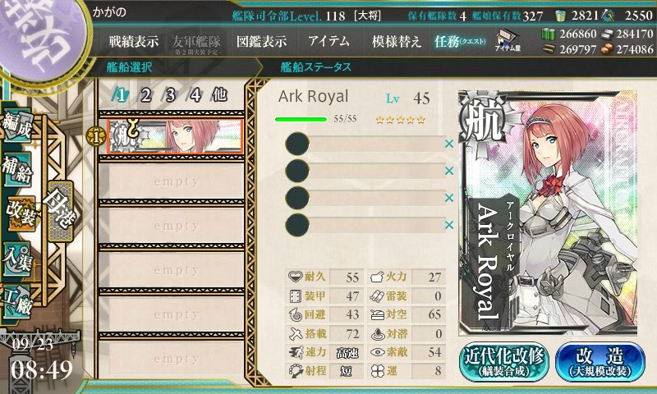Open 戦績表示 records menu
657x394 pixels.
click(134, 41)
